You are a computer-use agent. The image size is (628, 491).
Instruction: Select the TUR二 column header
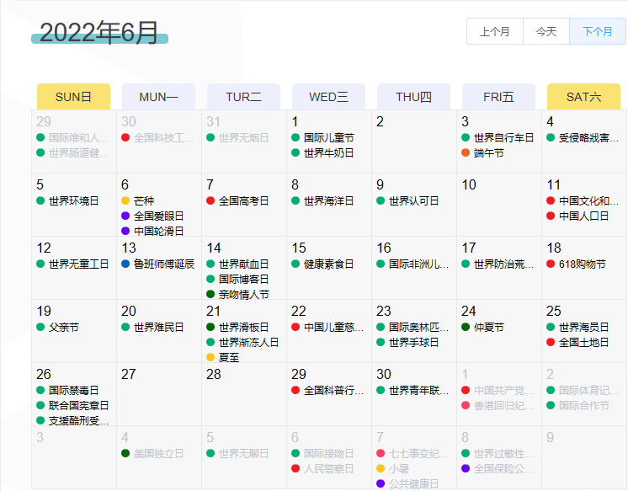click(x=243, y=97)
